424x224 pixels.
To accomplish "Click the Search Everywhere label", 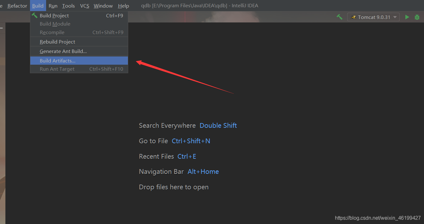I will [167, 126].
